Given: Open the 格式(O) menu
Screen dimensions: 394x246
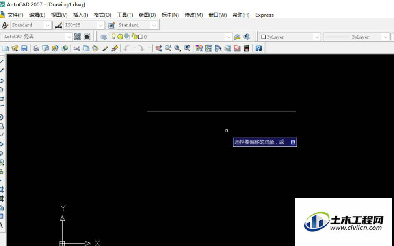Looking at the screenshot, I should (102, 15).
